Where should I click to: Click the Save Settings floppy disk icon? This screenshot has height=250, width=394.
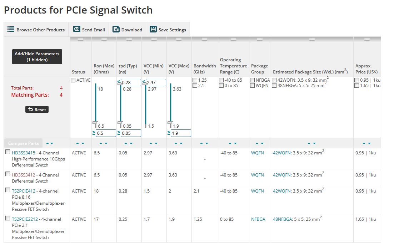point(153,29)
